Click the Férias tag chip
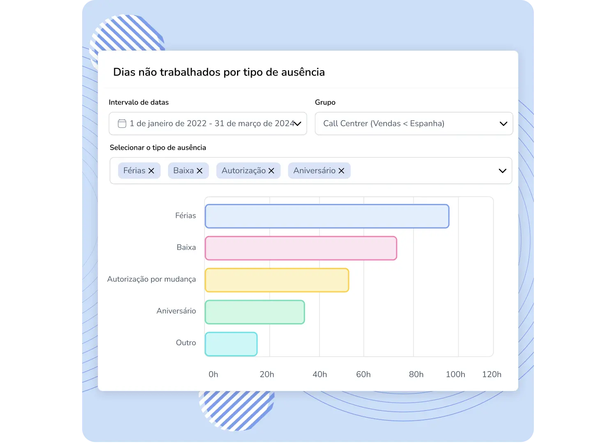Image resolution: width=616 pixels, height=445 pixels. [139, 171]
